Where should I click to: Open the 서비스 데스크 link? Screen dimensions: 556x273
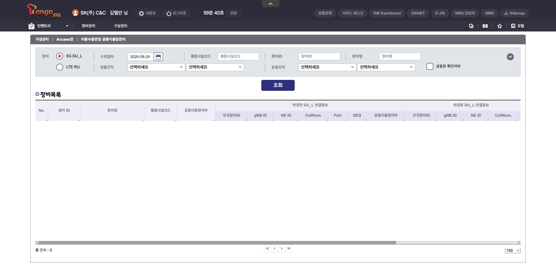(x=352, y=13)
